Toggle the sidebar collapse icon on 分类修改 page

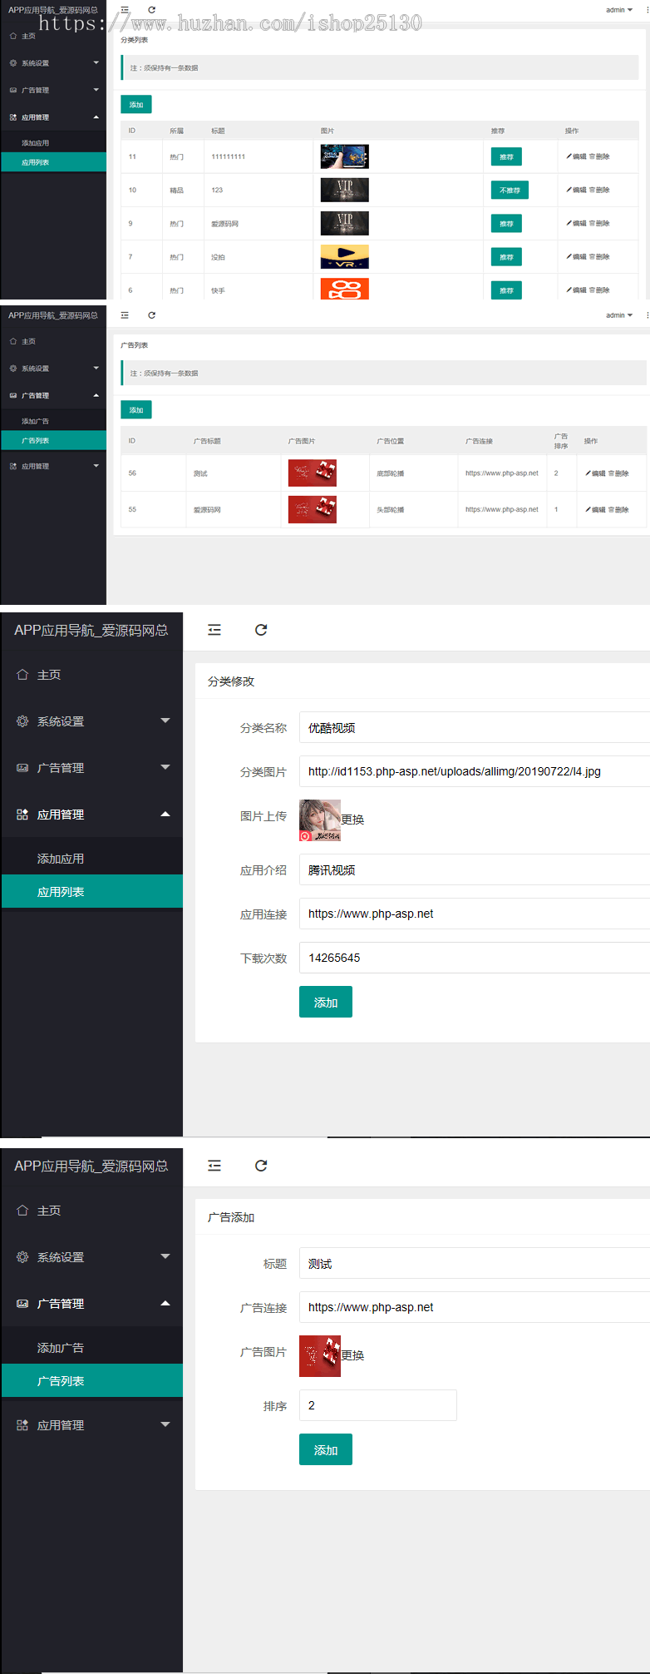coord(214,630)
